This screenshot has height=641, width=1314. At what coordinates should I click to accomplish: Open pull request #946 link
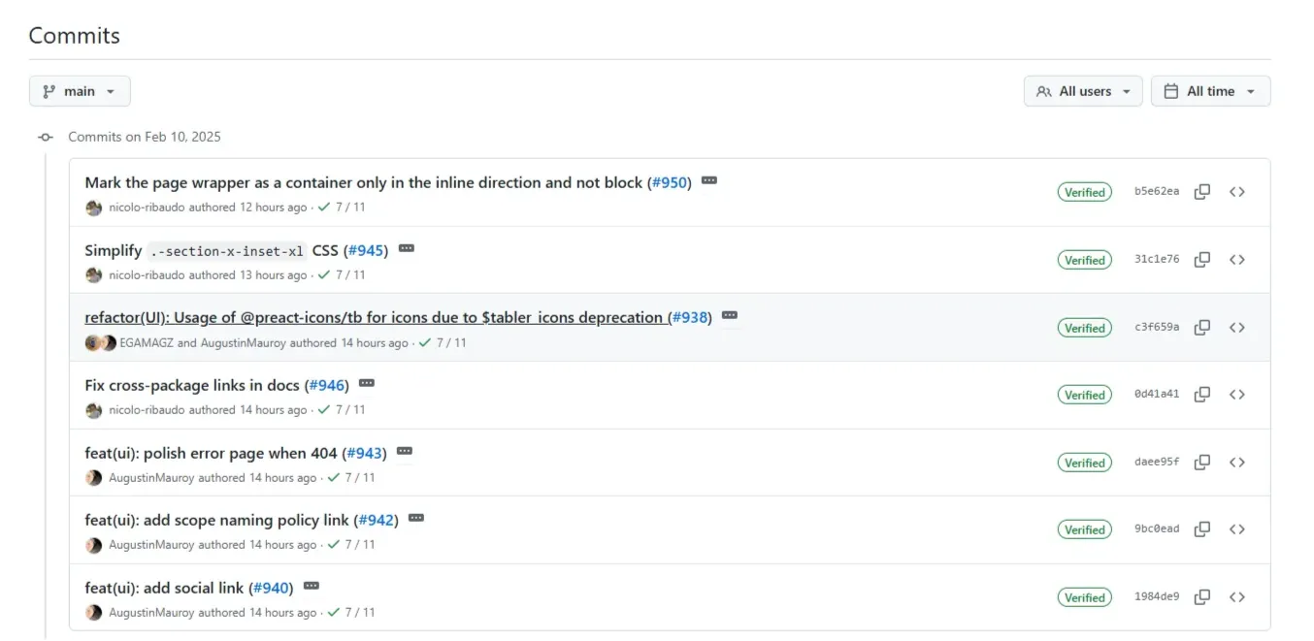tap(327, 386)
